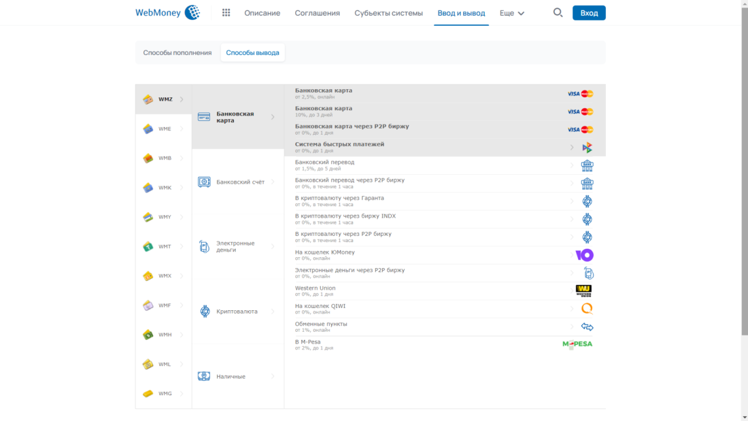Click the Вход login button
This screenshot has height=421, width=748.
coord(589,13)
